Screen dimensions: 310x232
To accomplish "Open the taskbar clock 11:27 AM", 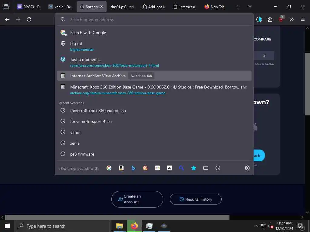I will point(284,226).
